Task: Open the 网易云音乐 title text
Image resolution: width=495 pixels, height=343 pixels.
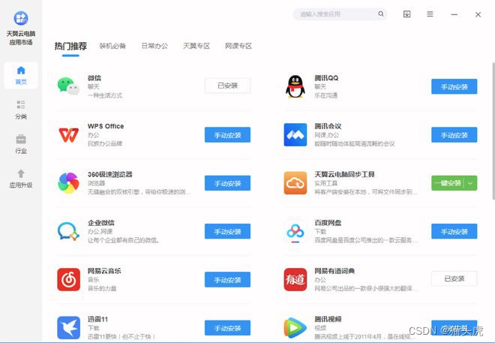Action: (x=104, y=271)
